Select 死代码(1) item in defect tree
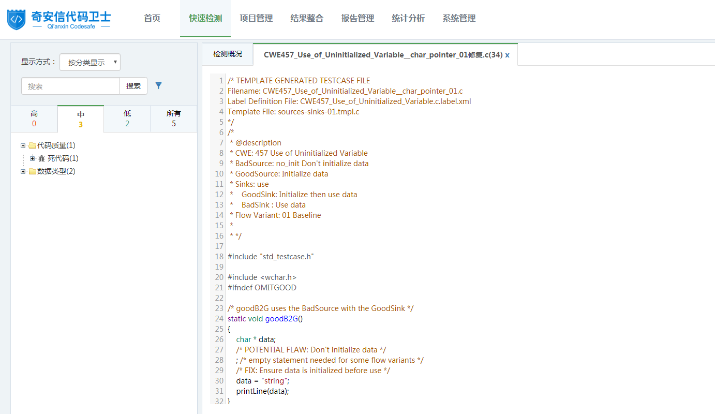Screen dimensions: 715x414 coord(63,159)
